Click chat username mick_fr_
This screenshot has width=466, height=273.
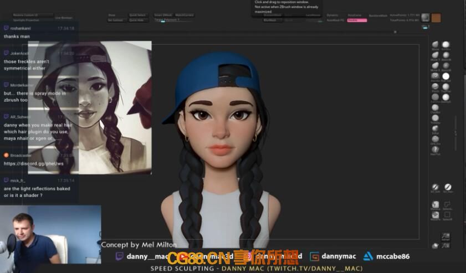pos(18,181)
